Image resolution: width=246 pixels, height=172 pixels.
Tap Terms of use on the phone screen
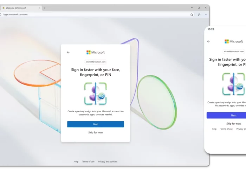coord(226,129)
